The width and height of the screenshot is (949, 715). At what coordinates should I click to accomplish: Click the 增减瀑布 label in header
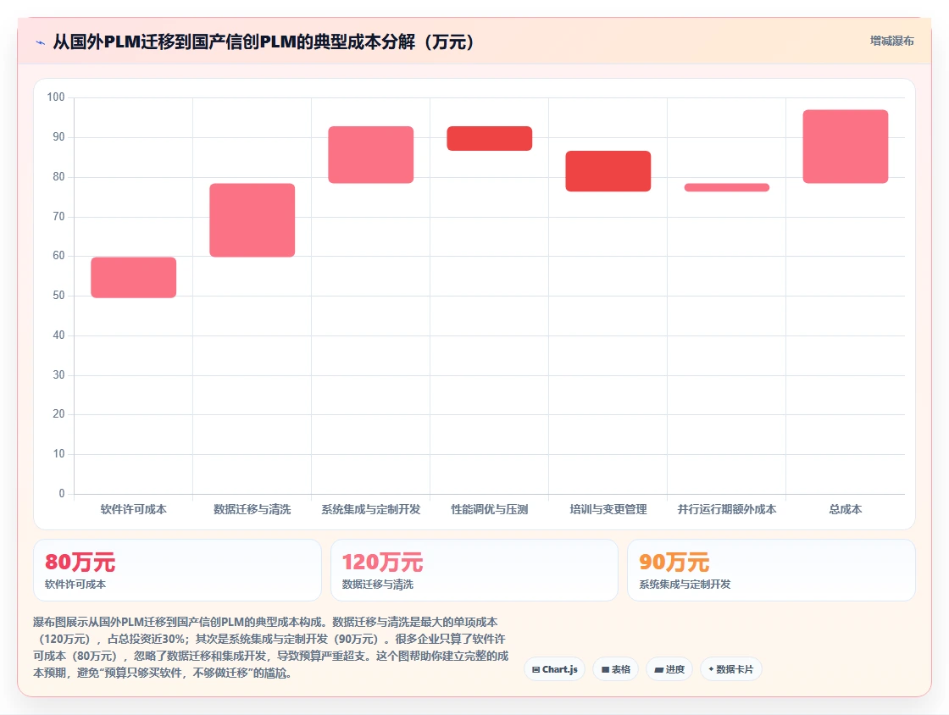point(891,42)
